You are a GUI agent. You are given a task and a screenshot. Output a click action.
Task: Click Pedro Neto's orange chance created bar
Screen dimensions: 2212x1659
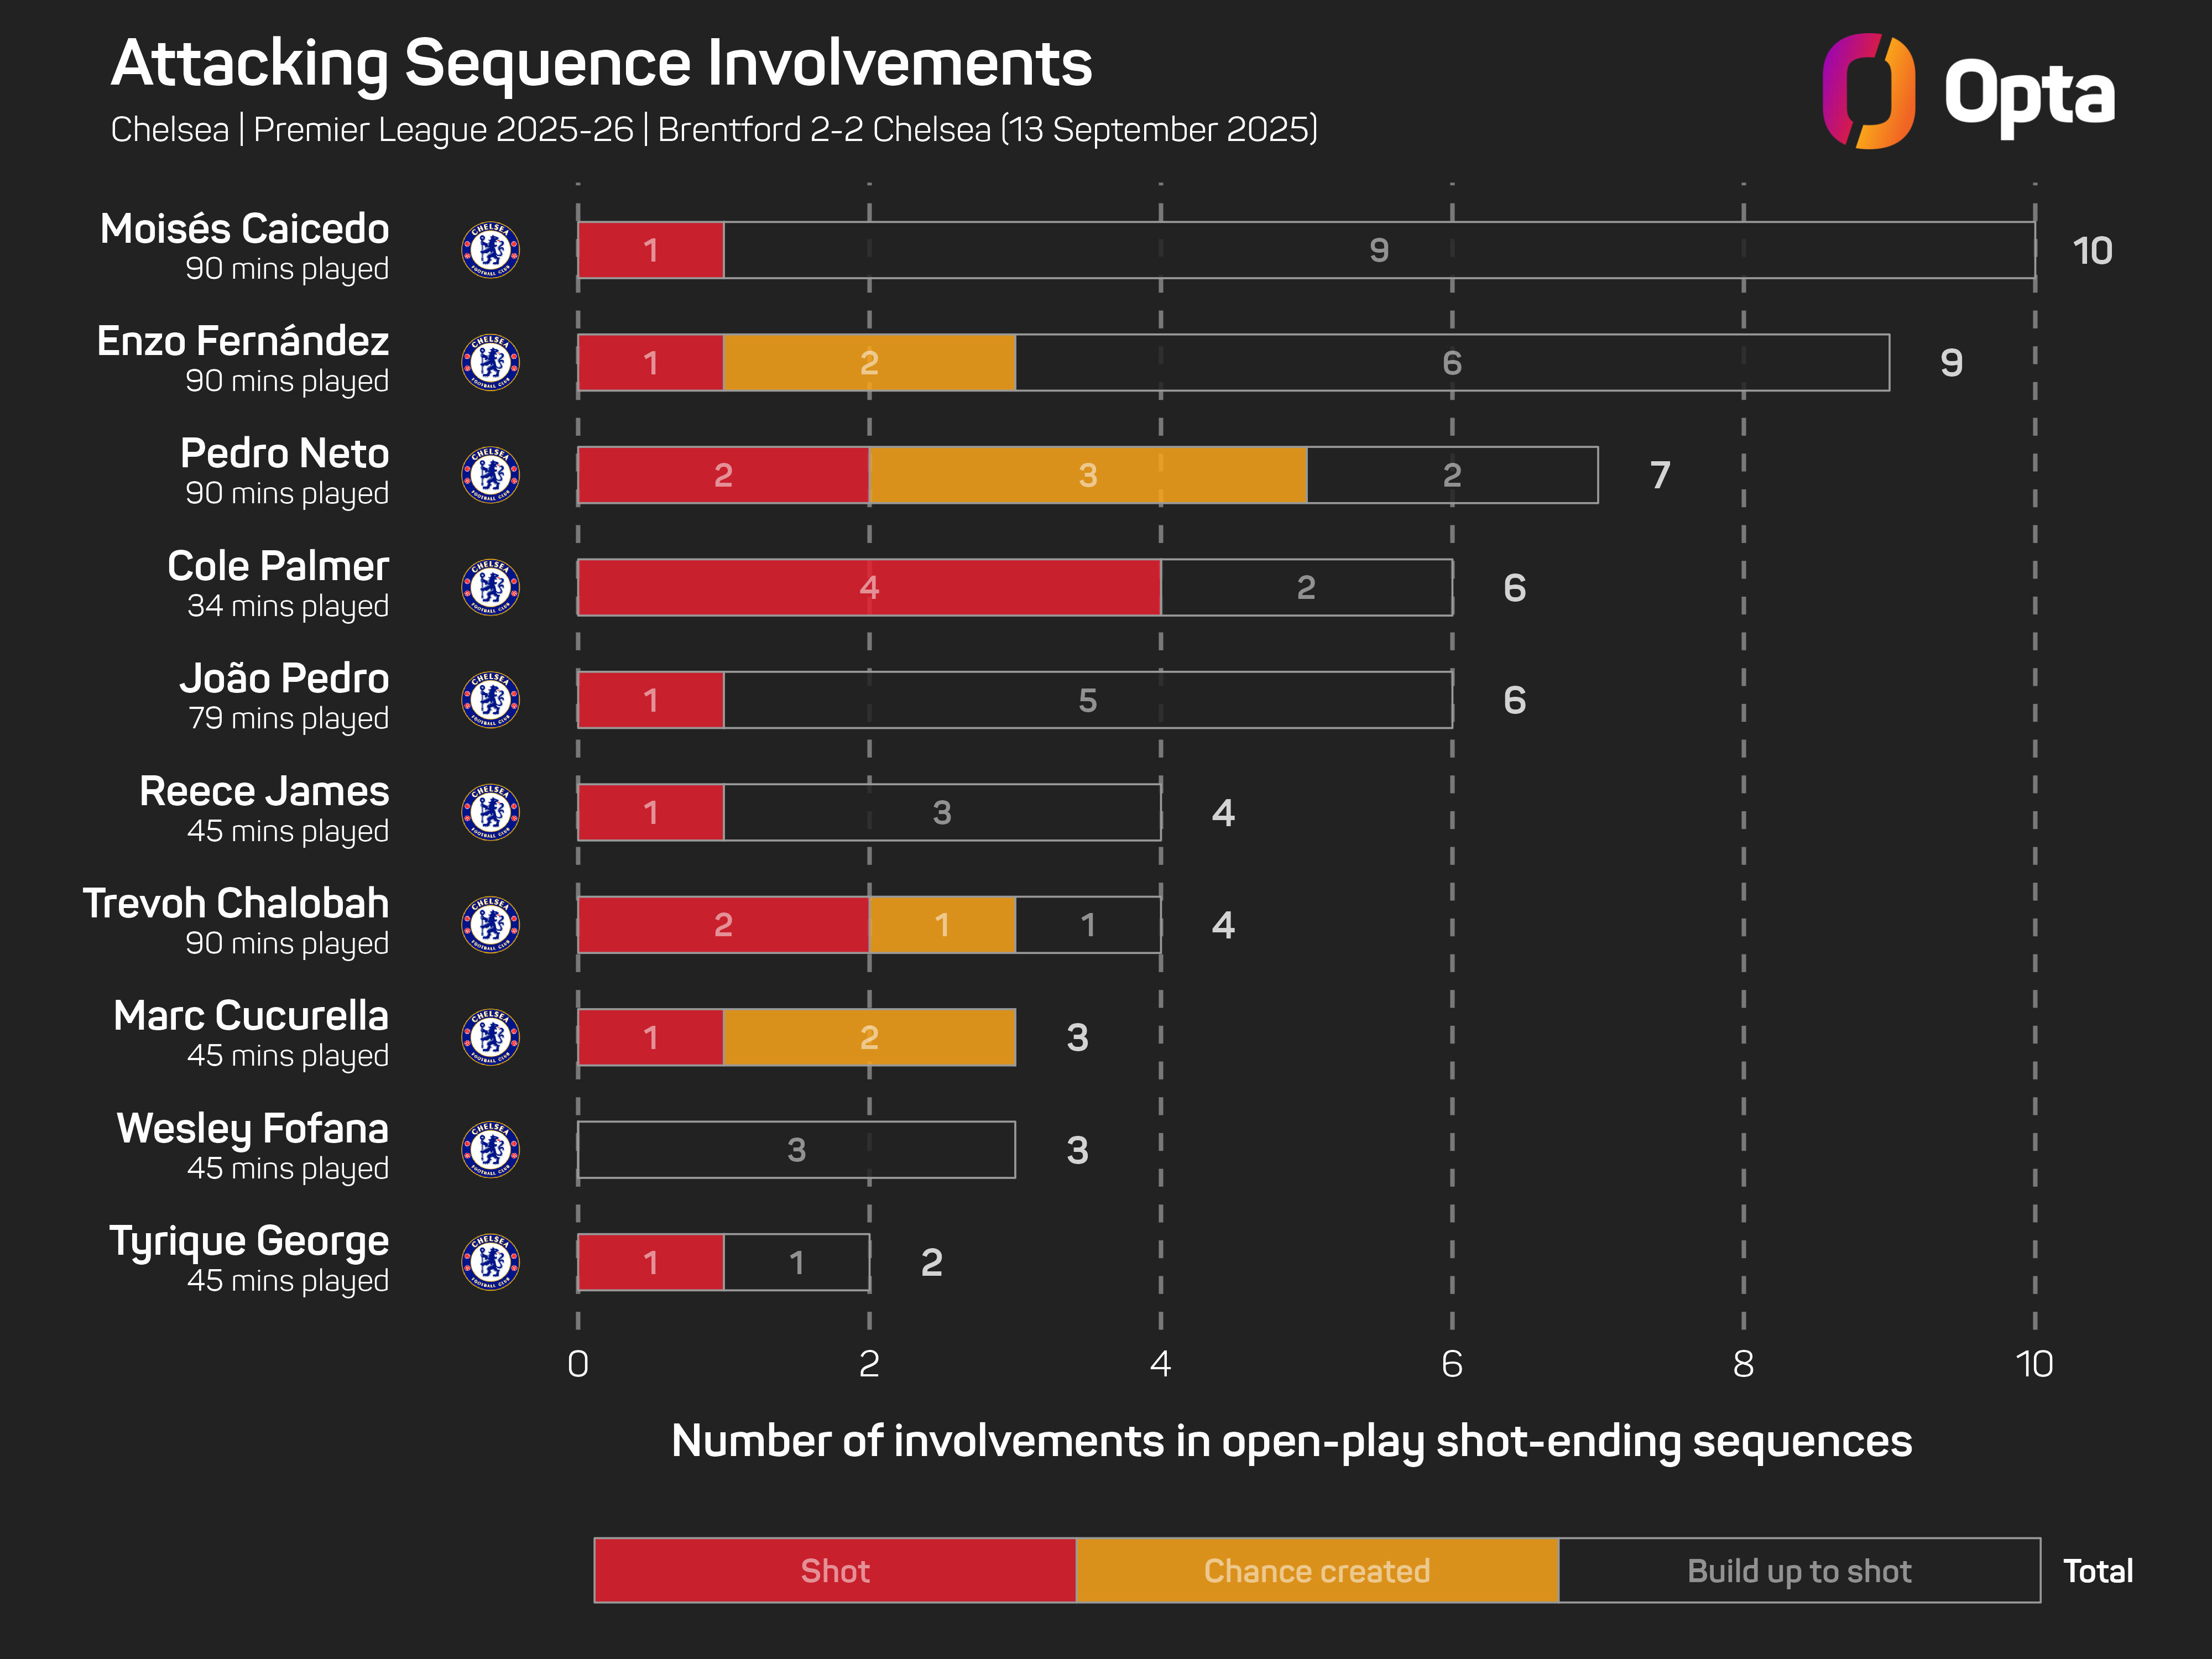1087,475
